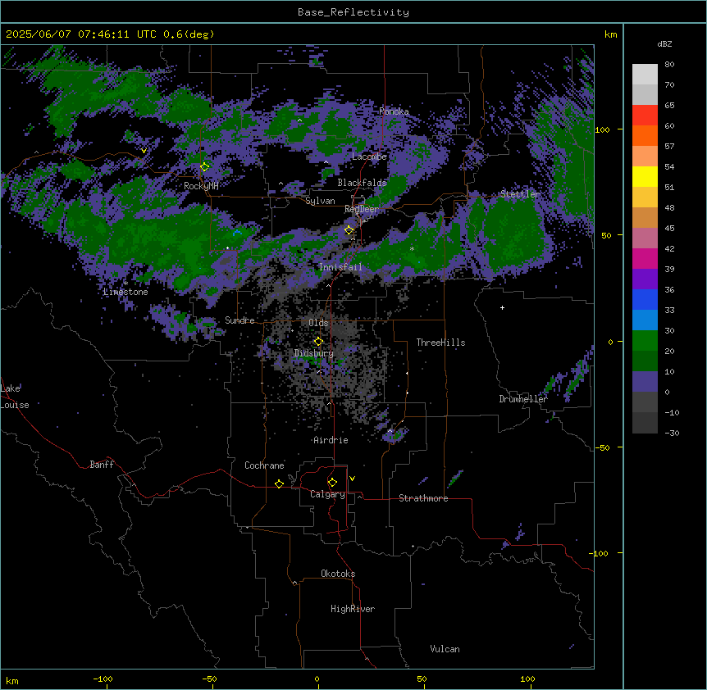This screenshot has width=707, height=690.
Task: Select the dark green 10–20 dBZ swatch
Action: coord(645,361)
